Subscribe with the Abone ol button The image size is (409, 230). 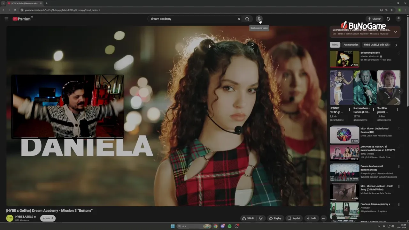pyautogui.click(x=48, y=218)
